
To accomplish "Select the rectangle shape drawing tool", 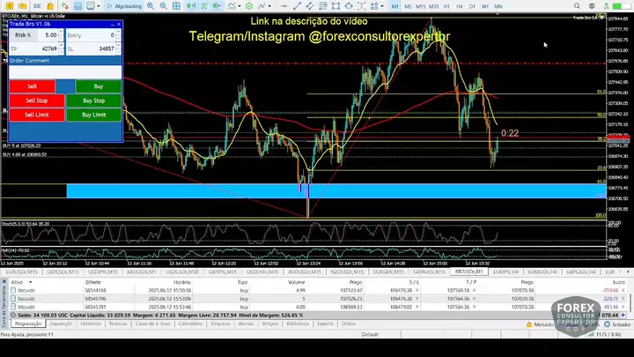I will pos(335,6).
